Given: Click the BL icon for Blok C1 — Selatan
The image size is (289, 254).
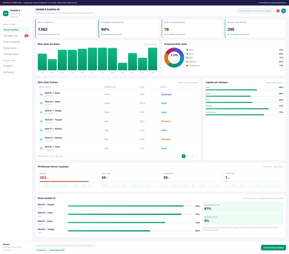Looking at the screenshot, I should click(42, 130).
